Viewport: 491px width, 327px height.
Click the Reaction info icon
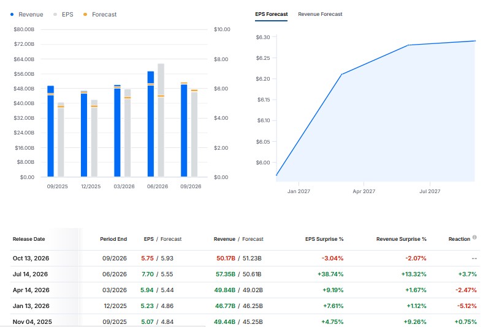click(x=474, y=237)
